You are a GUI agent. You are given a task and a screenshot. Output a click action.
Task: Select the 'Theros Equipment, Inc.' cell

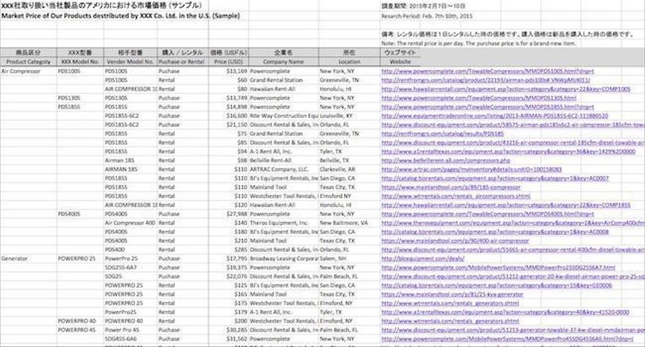click(x=283, y=223)
